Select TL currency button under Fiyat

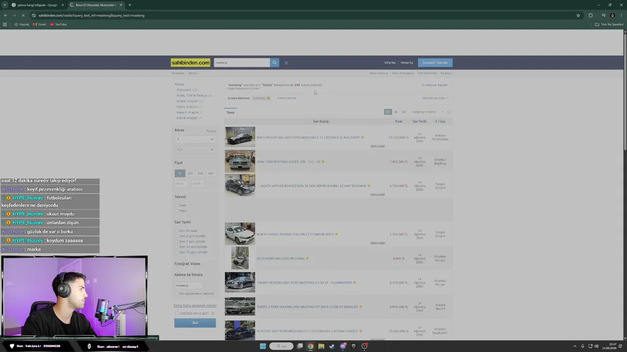[180, 174]
